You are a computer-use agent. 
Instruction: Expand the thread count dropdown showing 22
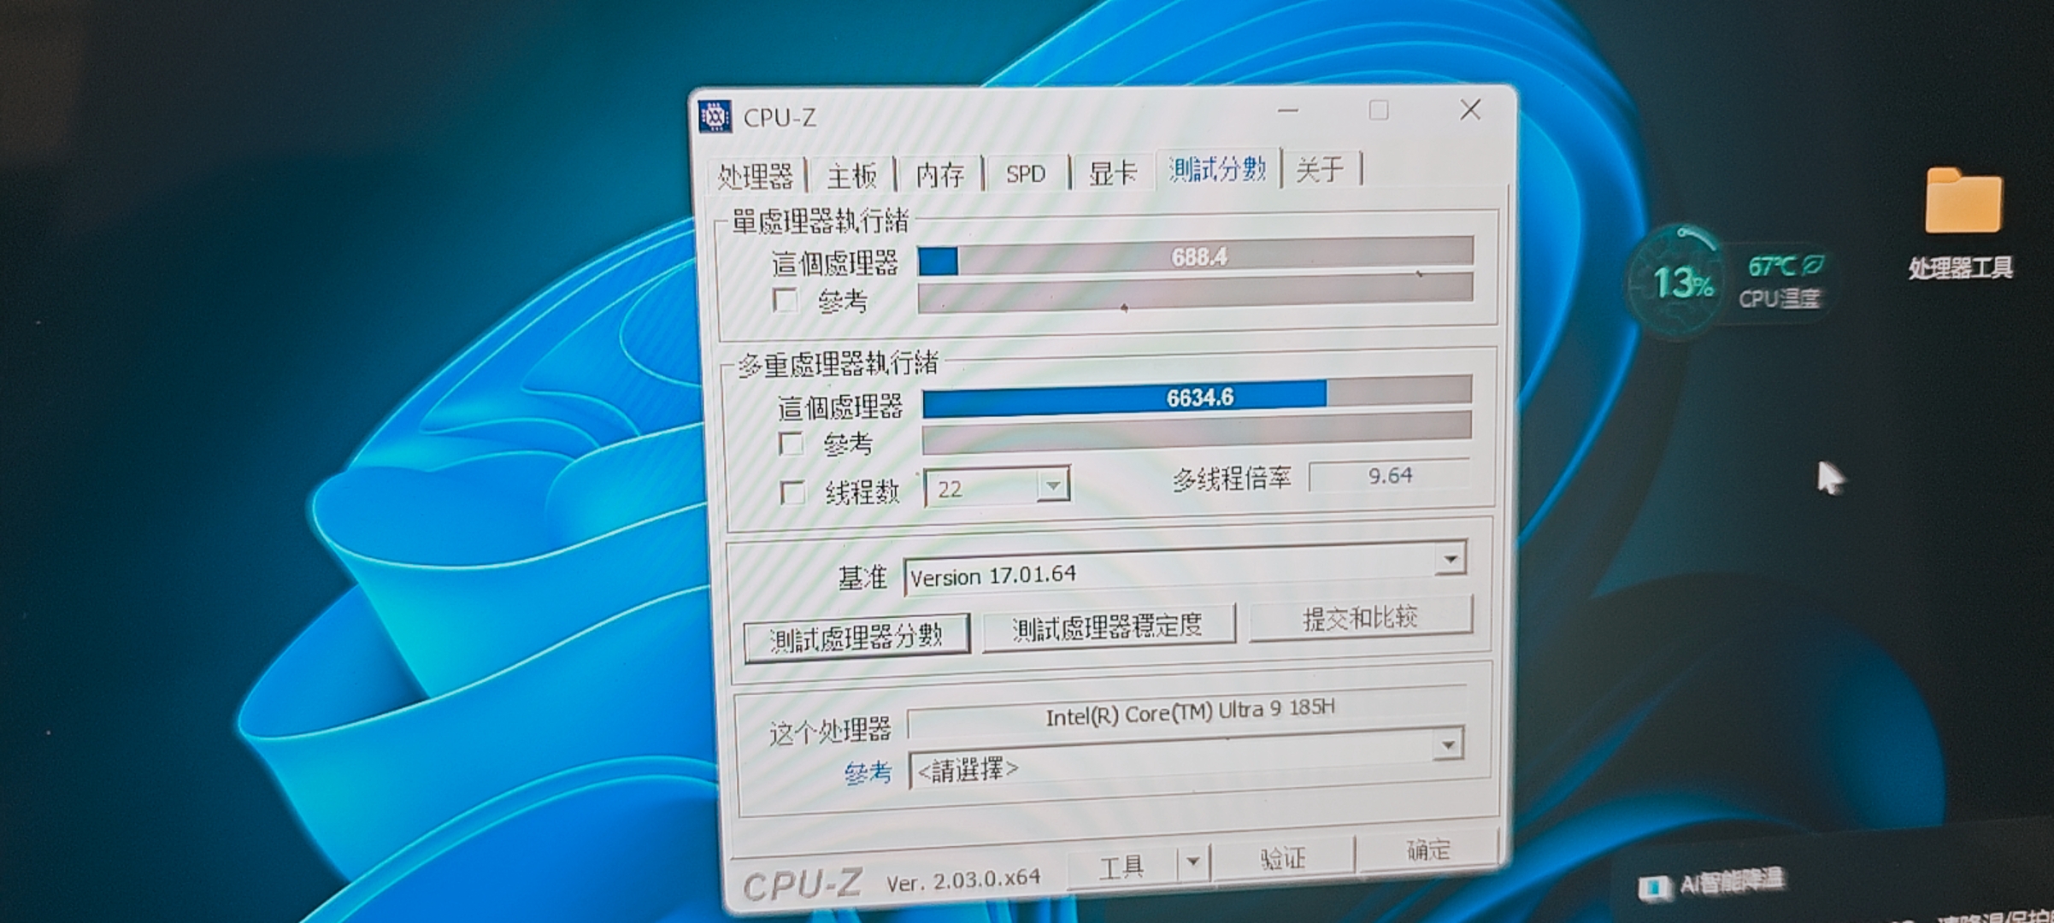pyautogui.click(x=1053, y=485)
